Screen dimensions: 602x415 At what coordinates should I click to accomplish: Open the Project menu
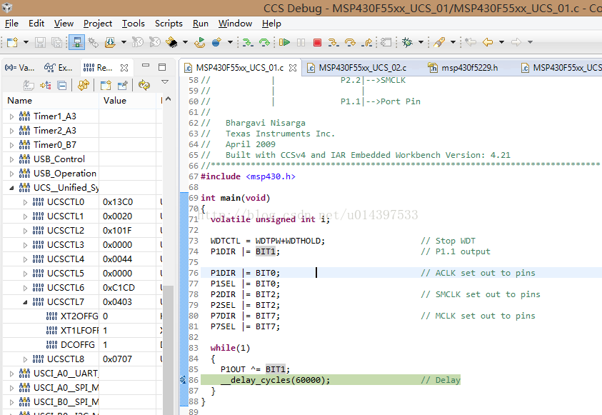tap(98, 24)
